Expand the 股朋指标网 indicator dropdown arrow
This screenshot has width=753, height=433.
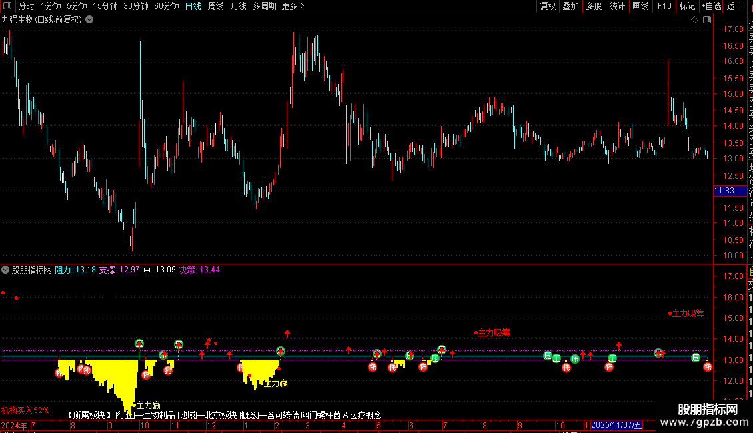[x=5, y=270]
